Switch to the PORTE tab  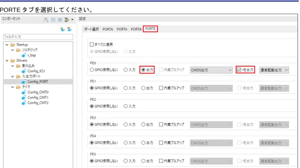click(150, 29)
